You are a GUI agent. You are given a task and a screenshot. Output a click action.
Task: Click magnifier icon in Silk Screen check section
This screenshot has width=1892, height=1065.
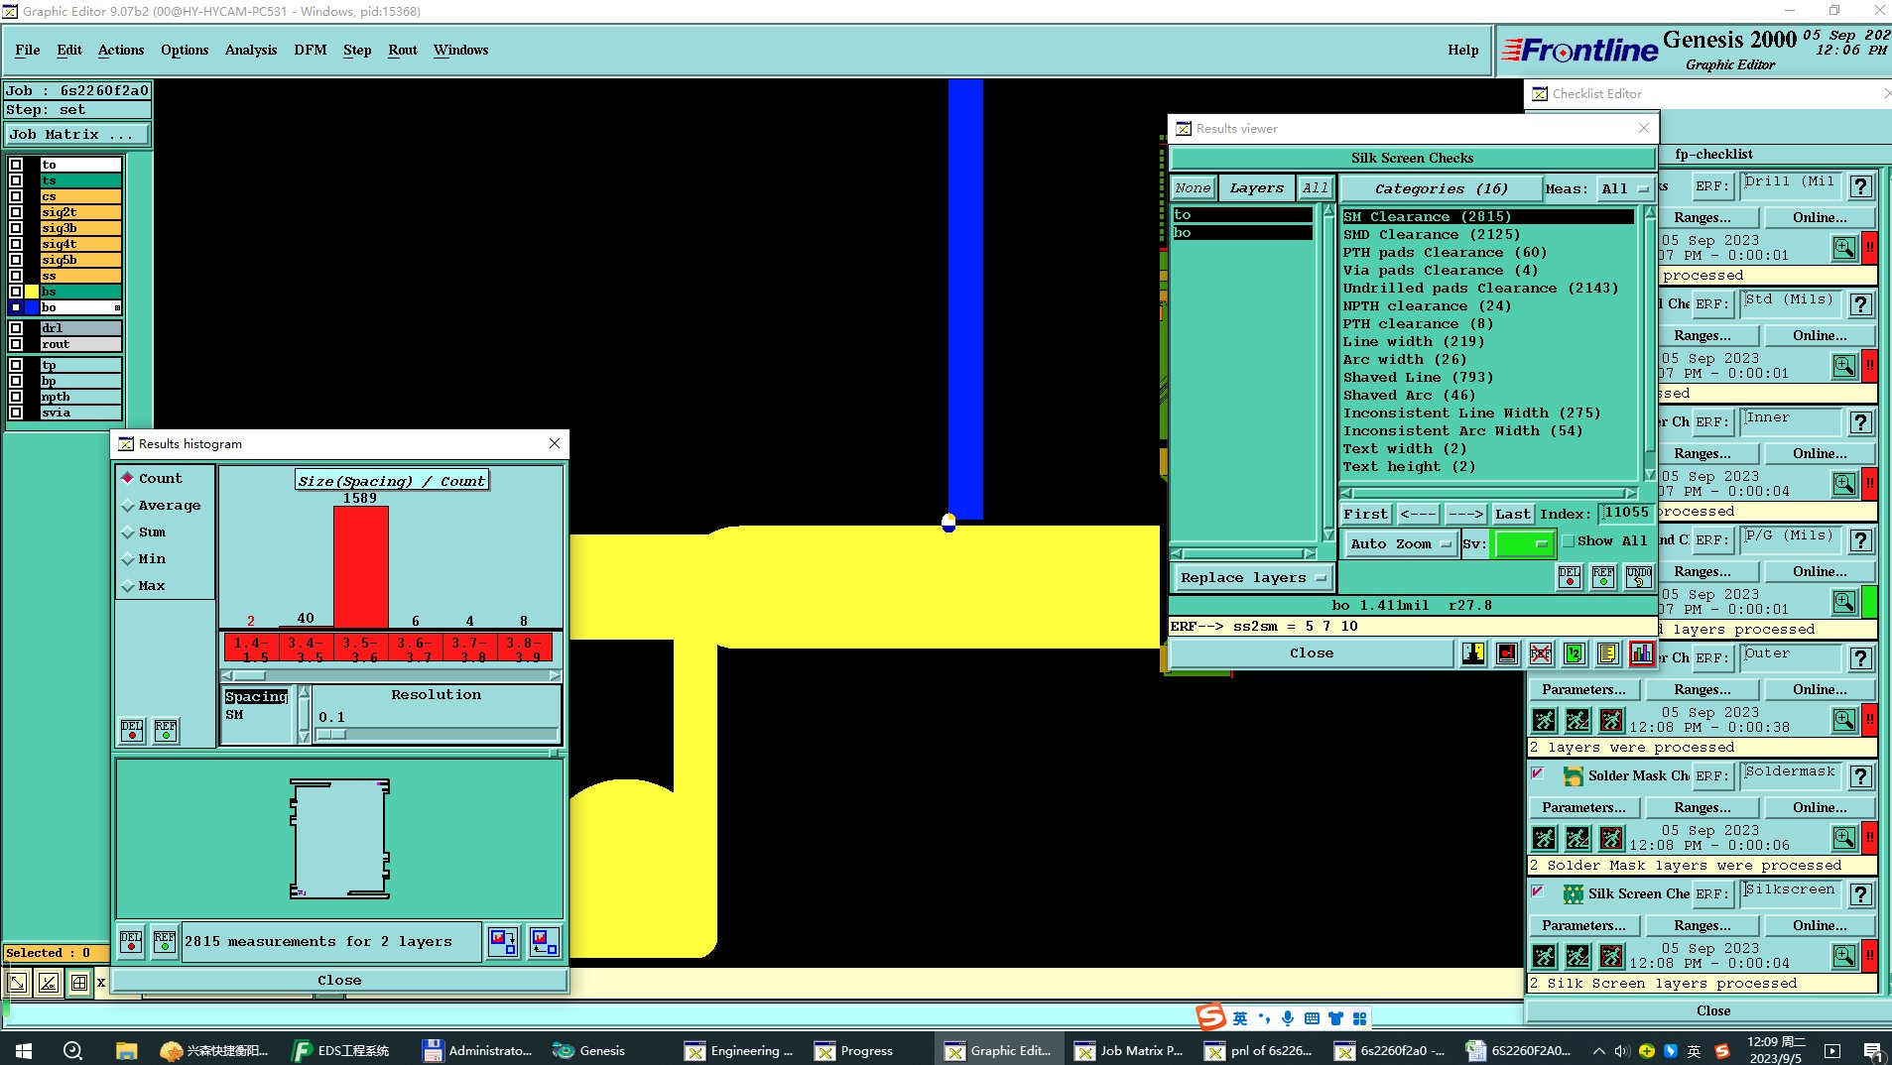pyautogui.click(x=1844, y=956)
